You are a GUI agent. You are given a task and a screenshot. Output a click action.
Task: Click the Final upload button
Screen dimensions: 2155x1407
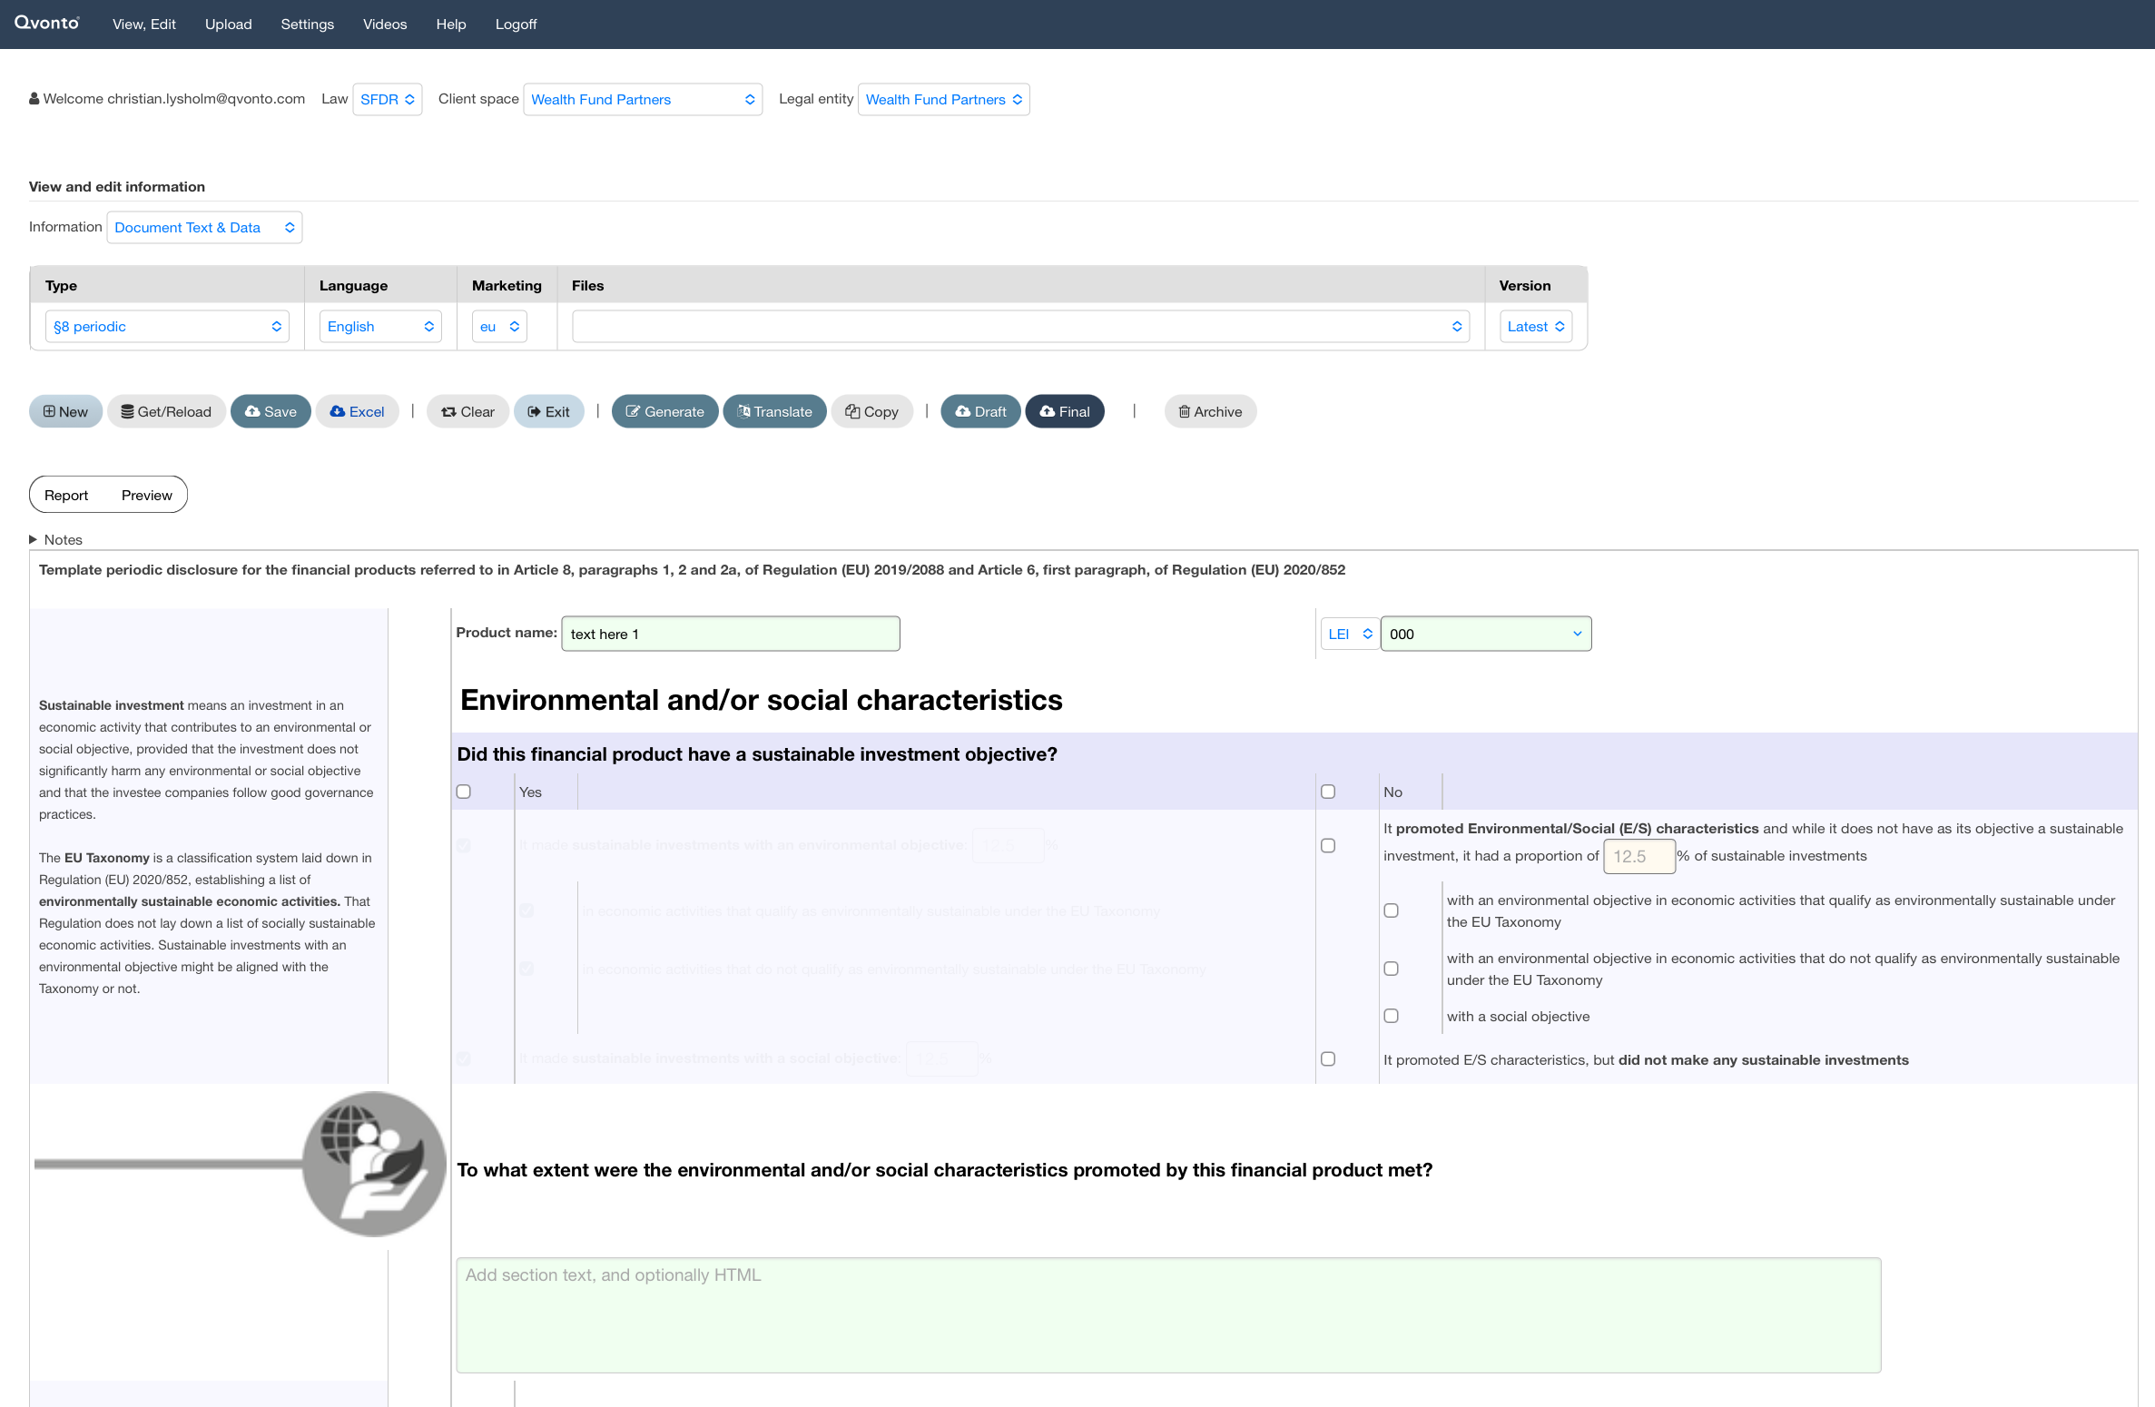[1064, 411]
